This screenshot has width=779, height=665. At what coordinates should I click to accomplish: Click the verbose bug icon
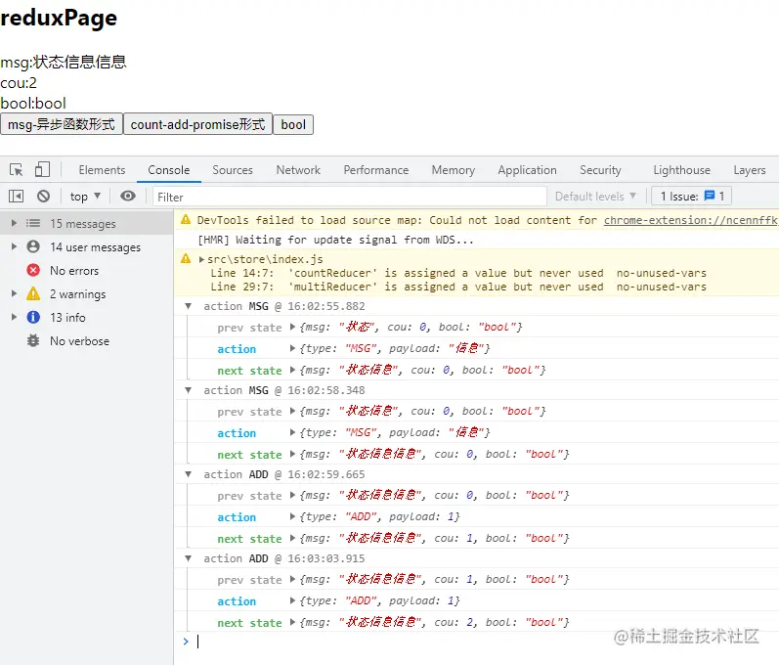[33, 341]
